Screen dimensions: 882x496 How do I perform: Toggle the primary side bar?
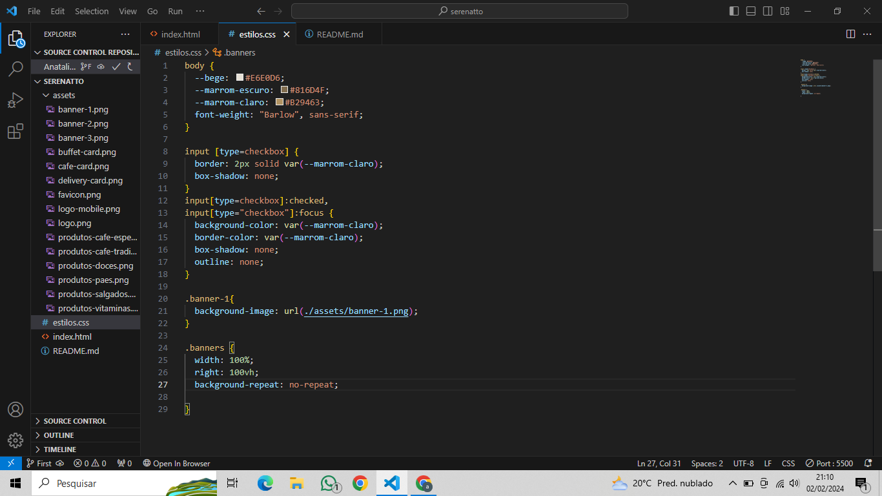[734, 11]
